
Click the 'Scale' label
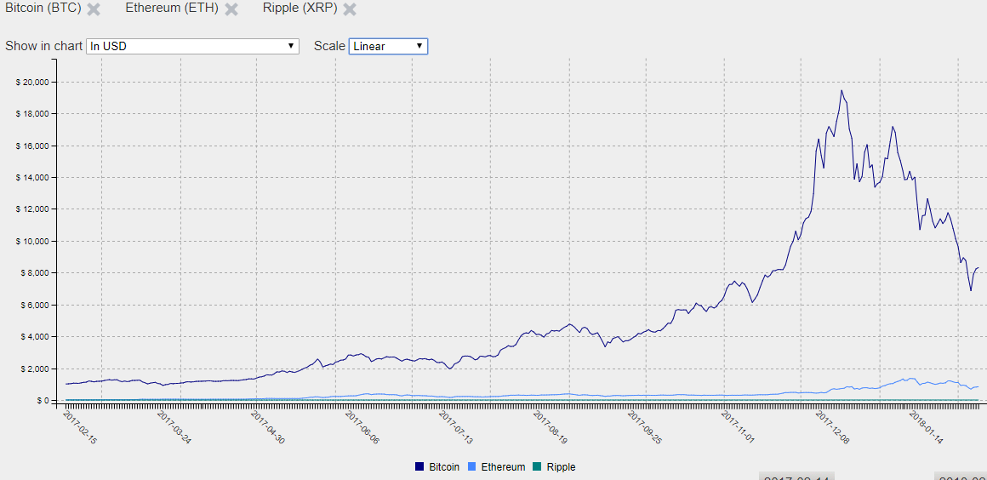329,46
